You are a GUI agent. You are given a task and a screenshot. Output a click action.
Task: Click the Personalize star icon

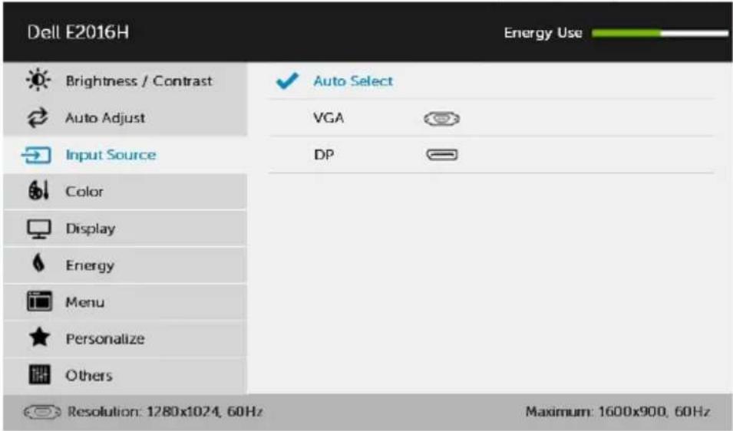pos(39,337)
